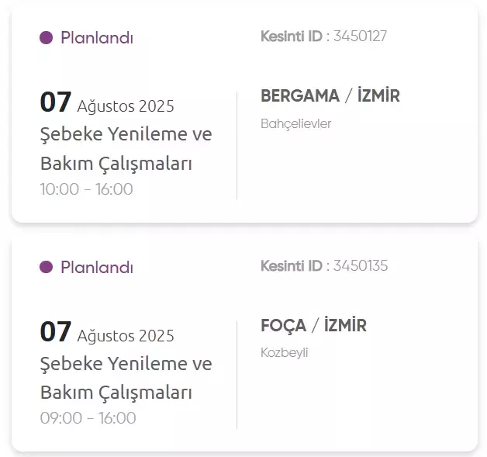This screenshot has height=457, width=487.
Task: Select the Planlandı label on the Bergama card
Action: [97, 38]
